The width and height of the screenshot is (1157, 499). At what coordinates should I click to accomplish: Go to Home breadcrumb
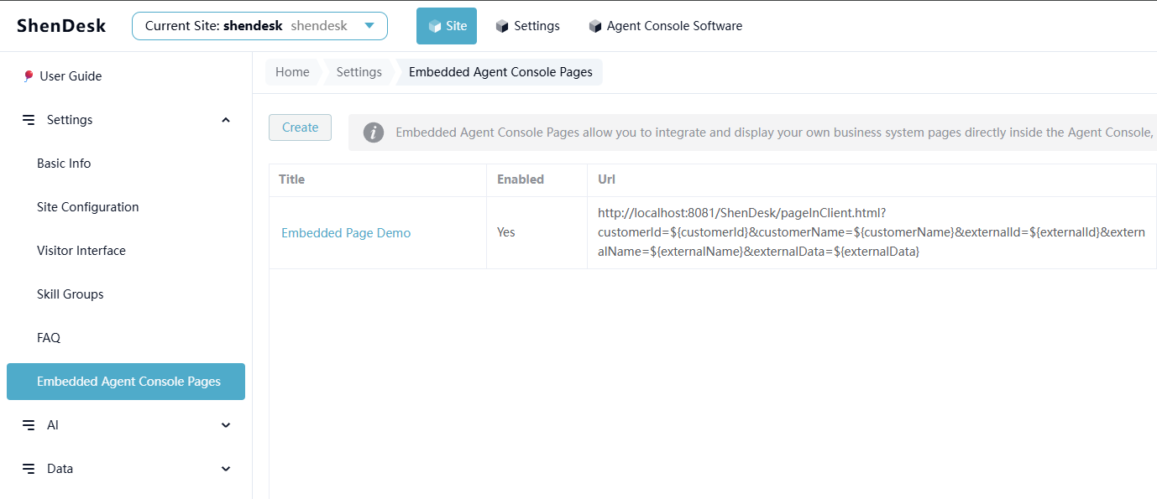click(292, 72)
